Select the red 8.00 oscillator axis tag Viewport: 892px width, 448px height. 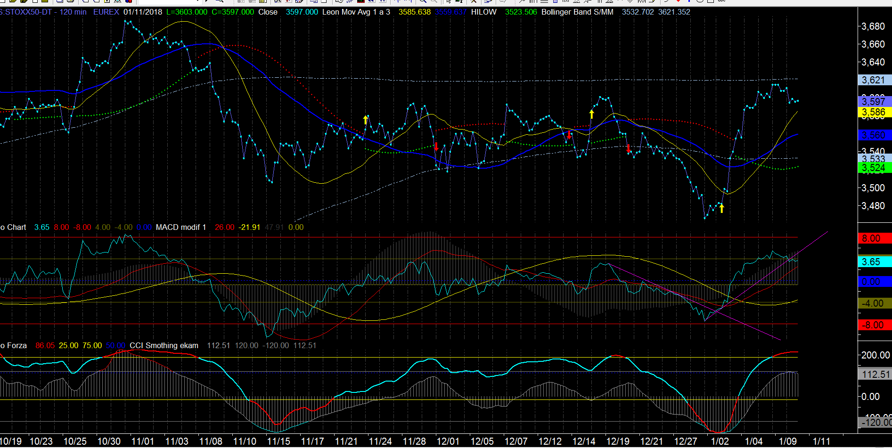pyautogui.click(x=875, y=238)
